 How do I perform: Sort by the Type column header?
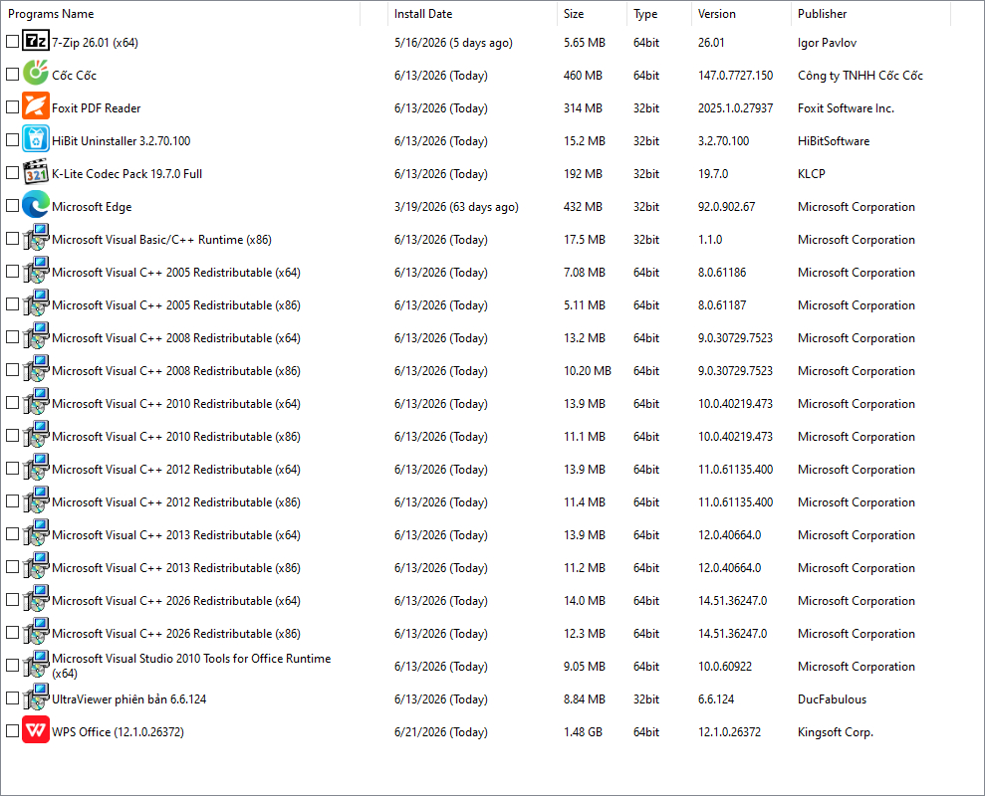[x=659, y=14]
